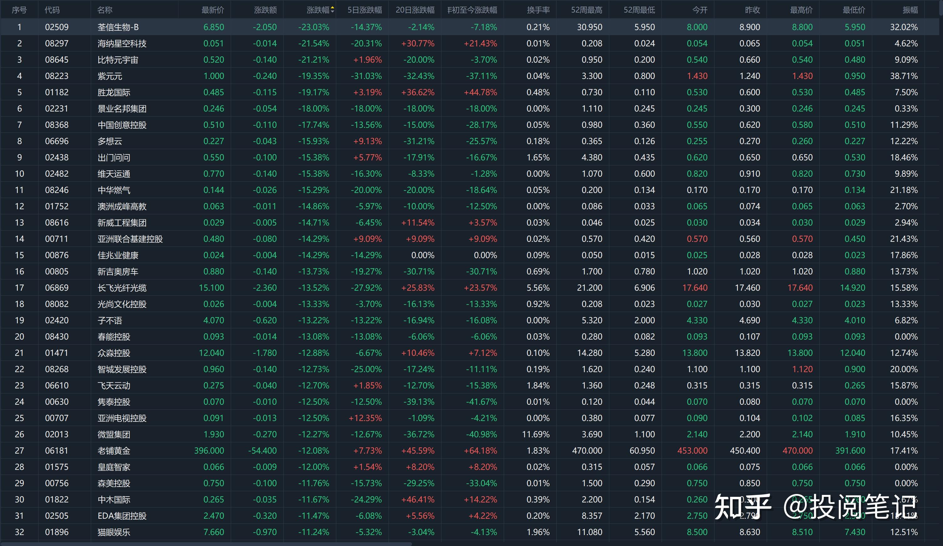Viewport: 943px width, 546px height.
Task: Select 长飞光纤光缆 in the list
Action: pos(122,288)
